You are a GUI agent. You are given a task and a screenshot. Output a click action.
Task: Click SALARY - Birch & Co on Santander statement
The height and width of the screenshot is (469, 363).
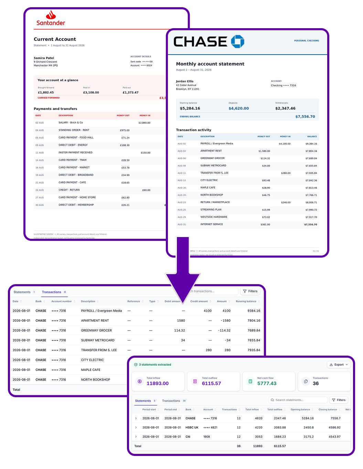coord(71,123)
